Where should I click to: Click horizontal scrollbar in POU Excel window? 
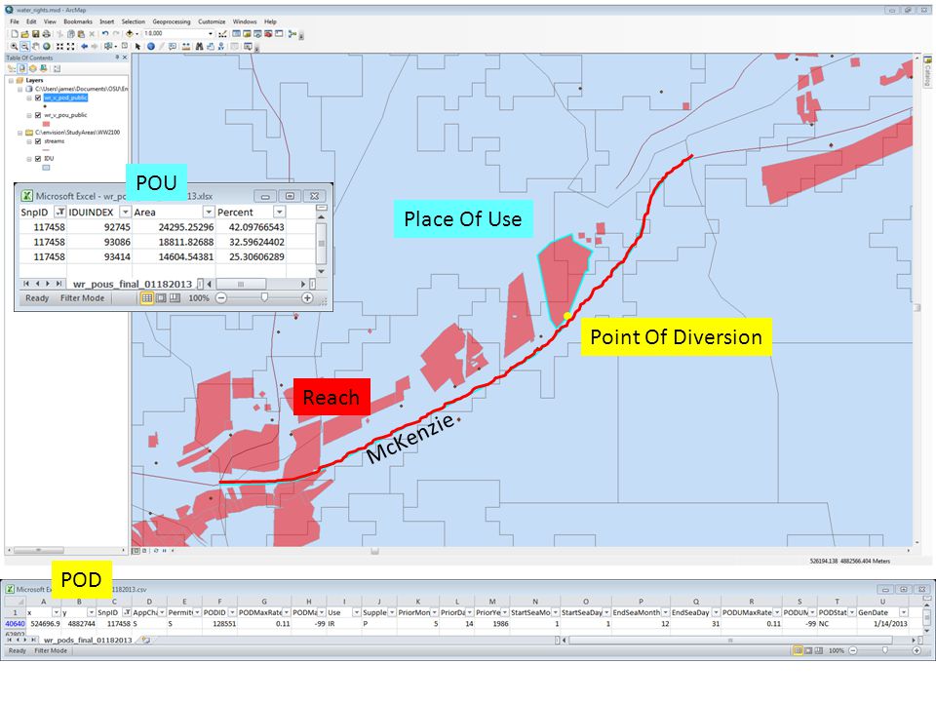point(241,284)
